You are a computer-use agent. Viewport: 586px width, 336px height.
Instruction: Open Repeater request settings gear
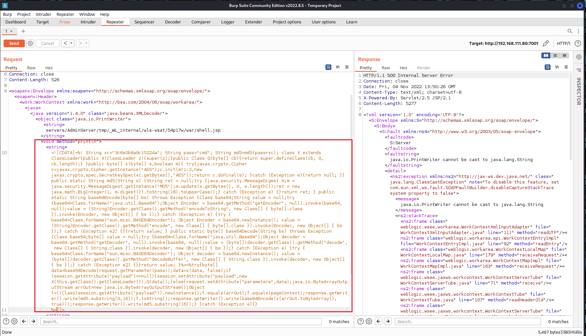point(30,43)
